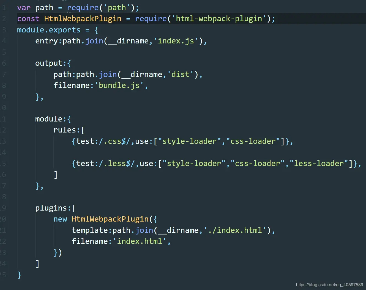Click line number 1 in the gutter
The image size is (366, 290).
point(4,8)
